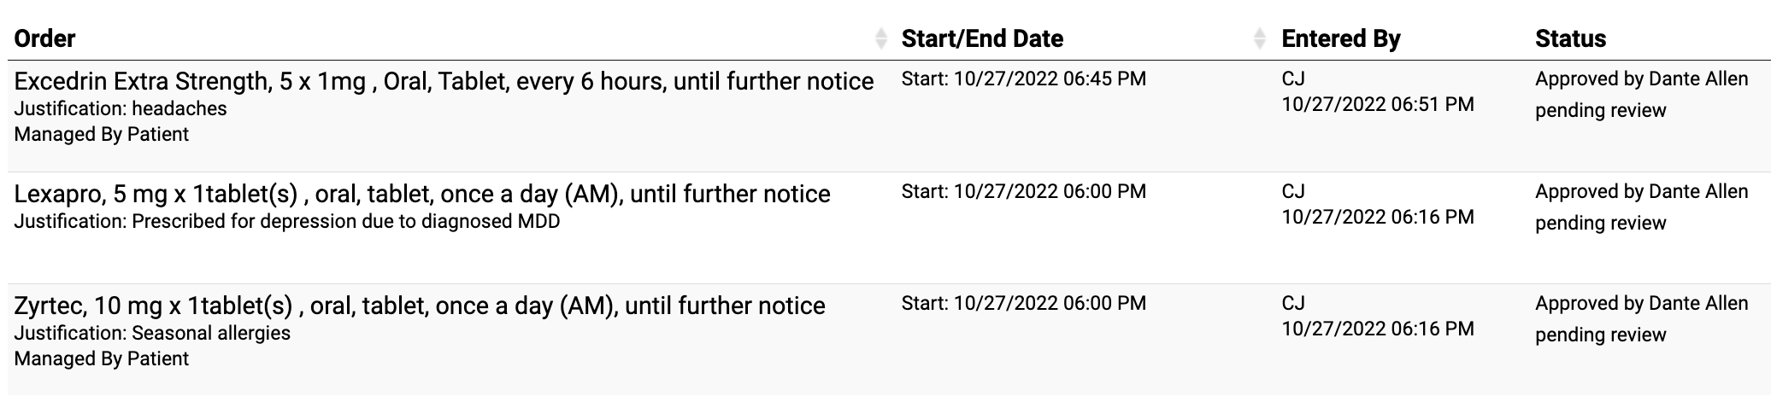Click Managed By Patient under Excedrin

point(102,135)
